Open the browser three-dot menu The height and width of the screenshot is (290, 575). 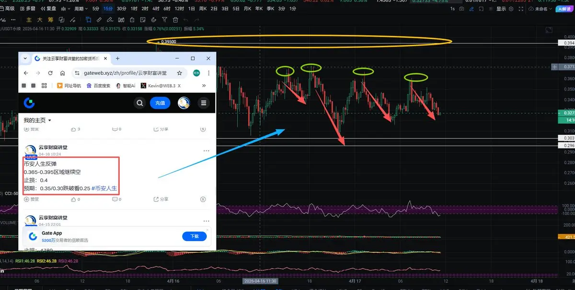point(208,73)
